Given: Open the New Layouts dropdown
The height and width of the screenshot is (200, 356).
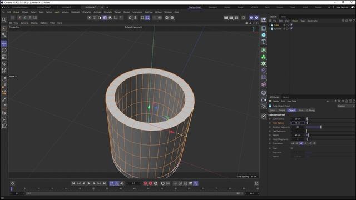Looking at the screenshot, I should (342, 7).
